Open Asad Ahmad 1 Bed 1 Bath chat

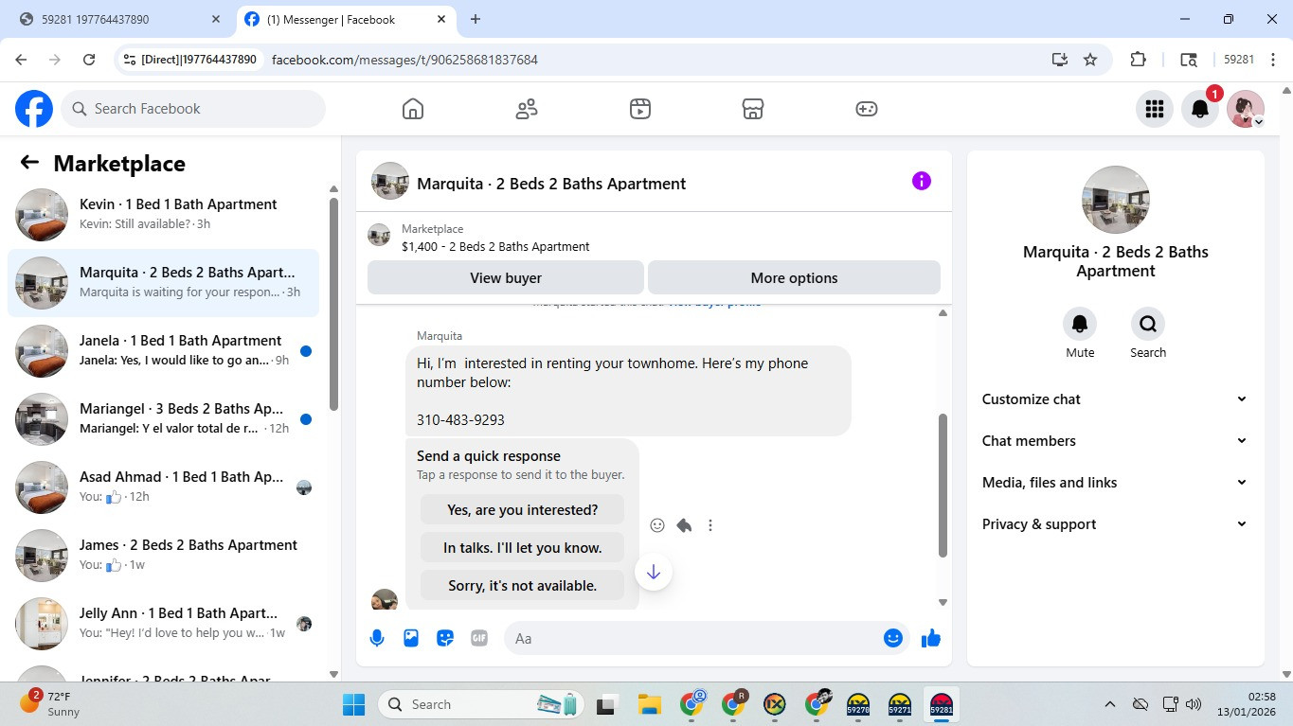click(163, 487)
